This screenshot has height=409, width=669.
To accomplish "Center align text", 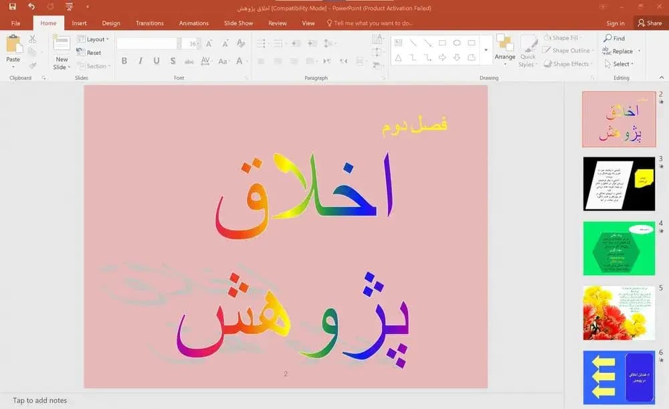I will [x=278, y=62].
